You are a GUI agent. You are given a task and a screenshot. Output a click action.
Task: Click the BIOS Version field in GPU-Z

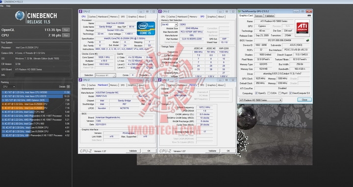click(279, 41)
